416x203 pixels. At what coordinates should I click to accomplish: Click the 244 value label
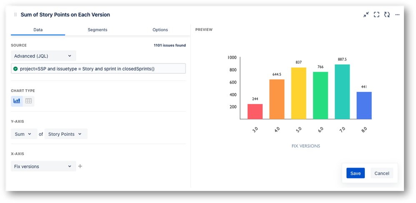[x=255, y=99]
